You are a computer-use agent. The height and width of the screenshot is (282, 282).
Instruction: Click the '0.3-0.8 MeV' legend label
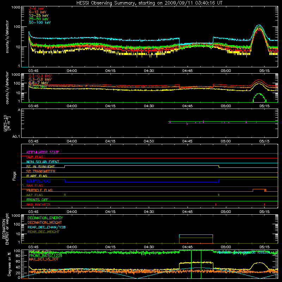40,79
